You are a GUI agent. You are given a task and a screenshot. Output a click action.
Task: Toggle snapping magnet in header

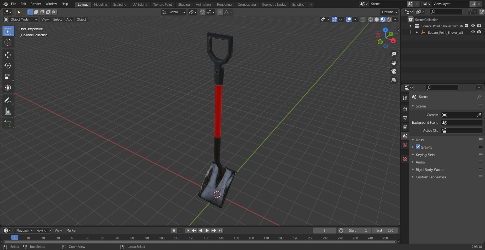click(202, 12)
